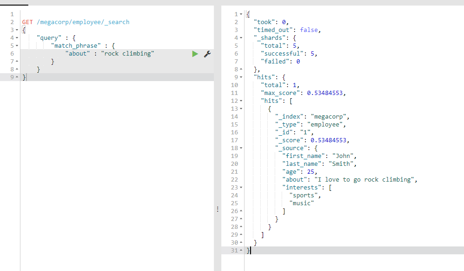Click the "_id": "1" line
The image size is (464, 271).
pos(294,132)
